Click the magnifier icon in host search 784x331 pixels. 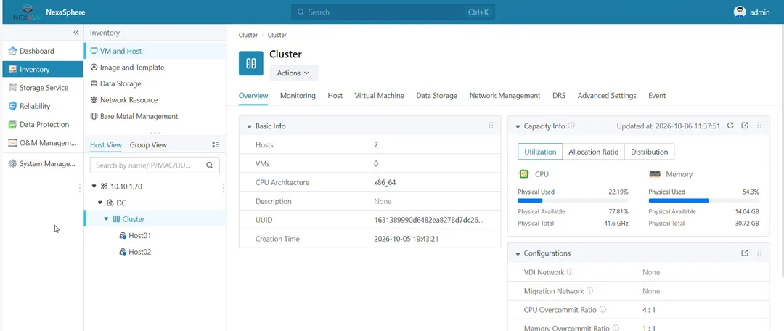point(210,165)
